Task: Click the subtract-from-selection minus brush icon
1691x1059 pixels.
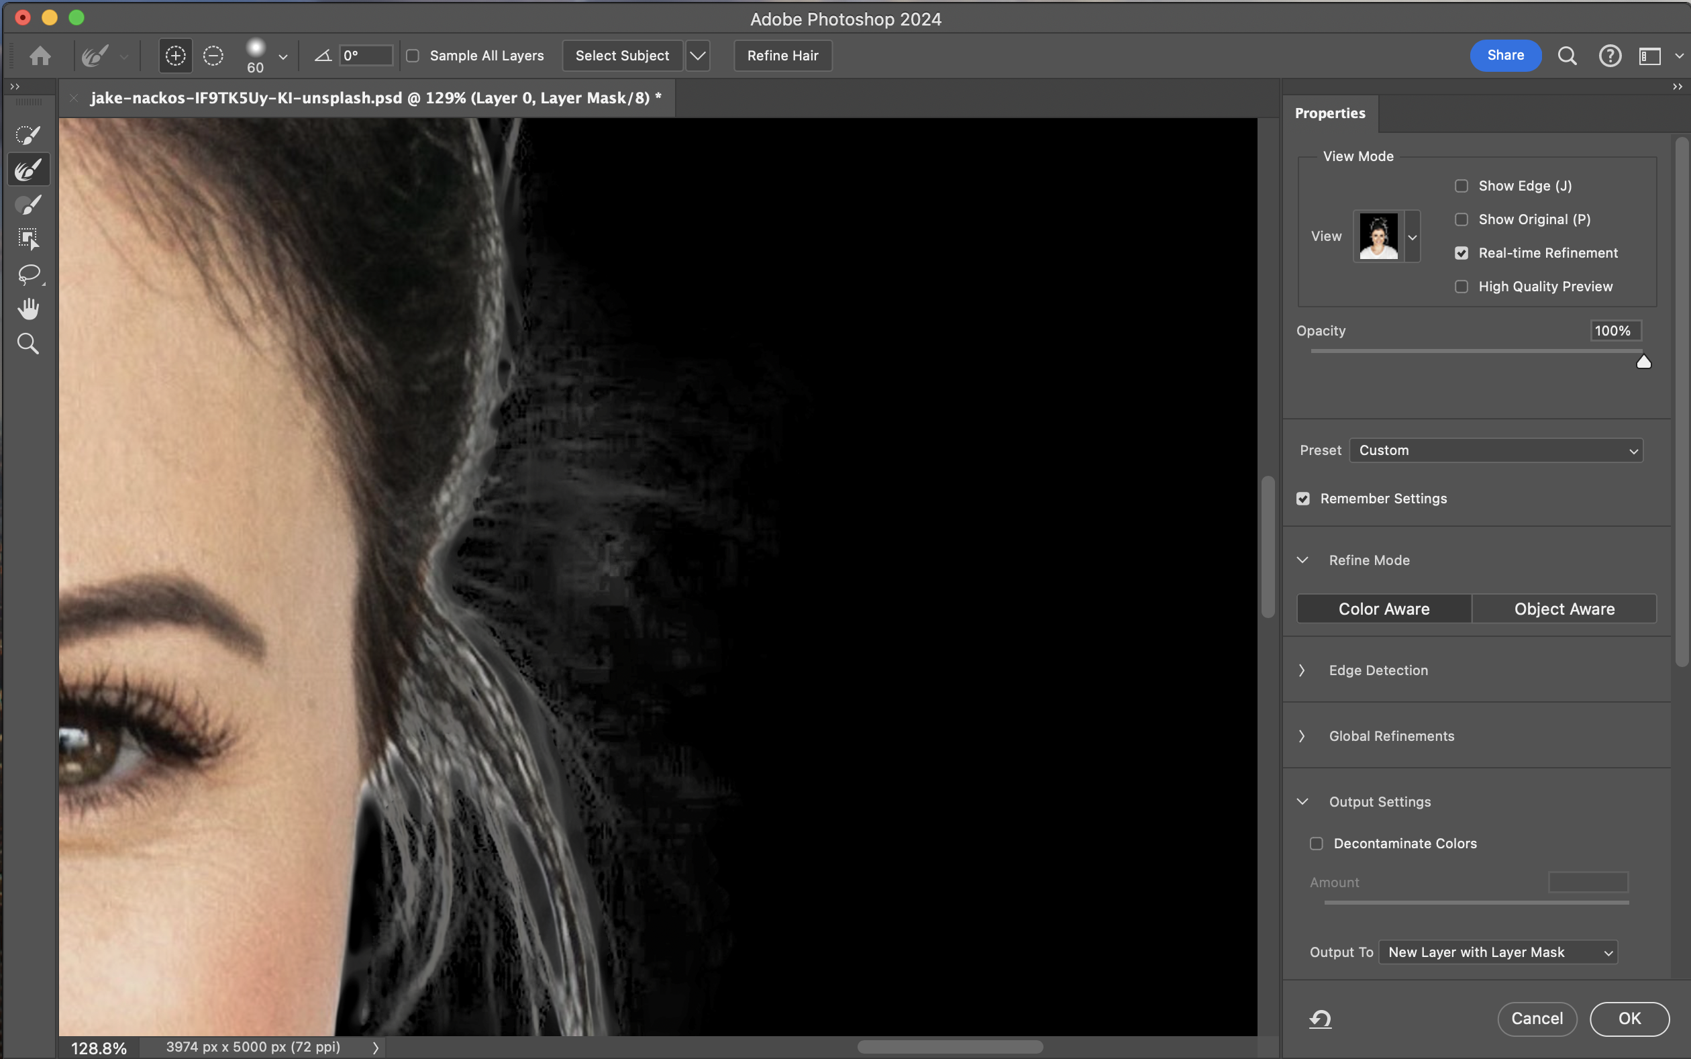Action: (x=213, y=55)
